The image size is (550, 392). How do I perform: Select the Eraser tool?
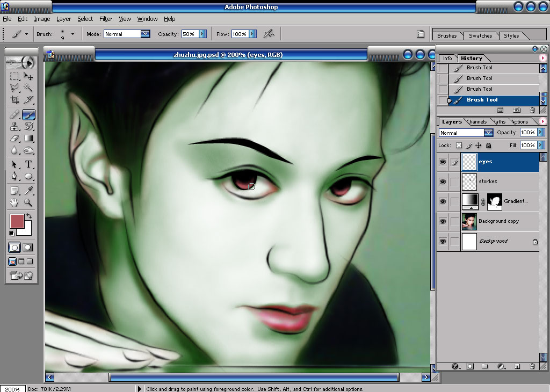[x=15, y=139]
